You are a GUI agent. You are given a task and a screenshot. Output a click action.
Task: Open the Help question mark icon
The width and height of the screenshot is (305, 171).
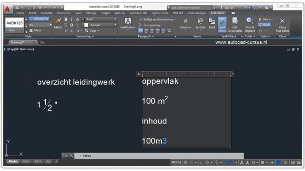267,8
